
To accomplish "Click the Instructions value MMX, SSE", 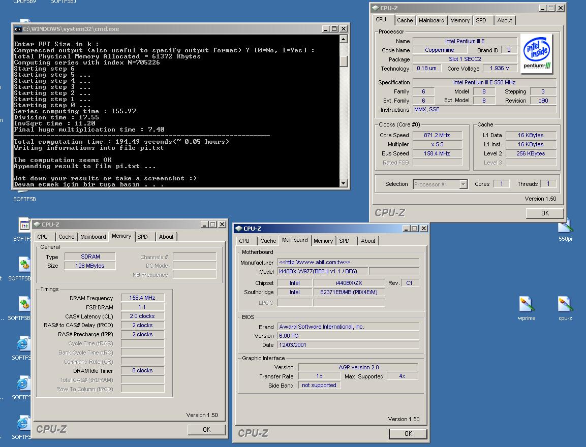I will pos(484,109).
